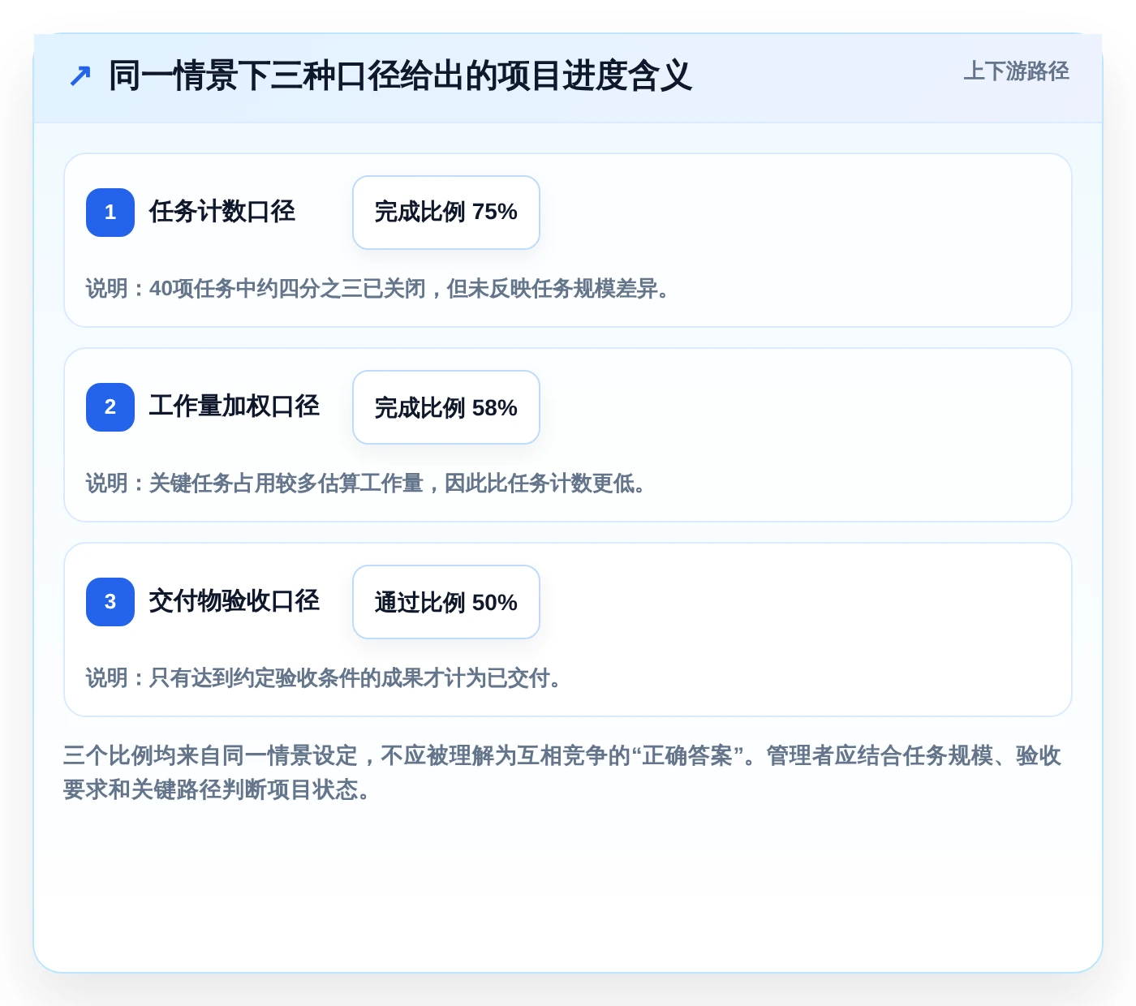Select the 工作量加权口径 heading
Viewport: 1136px width, 1006px height.
click(x=235, y=406)
